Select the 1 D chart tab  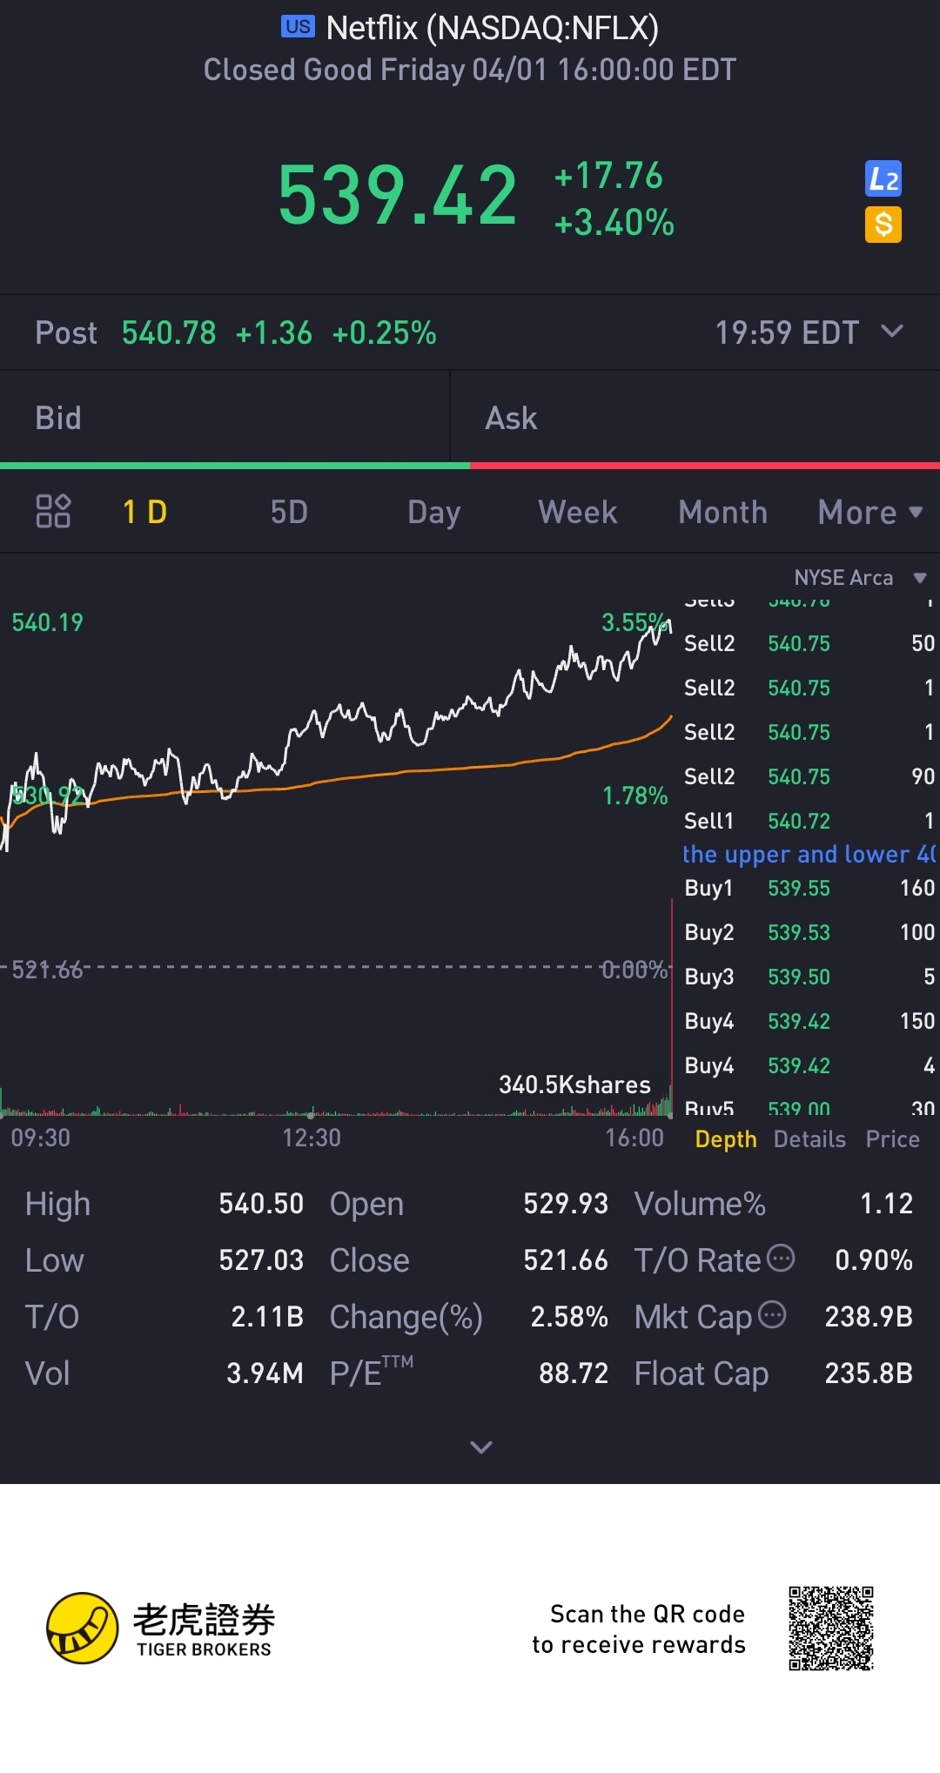pyautogui.click(x=144, y=513)
